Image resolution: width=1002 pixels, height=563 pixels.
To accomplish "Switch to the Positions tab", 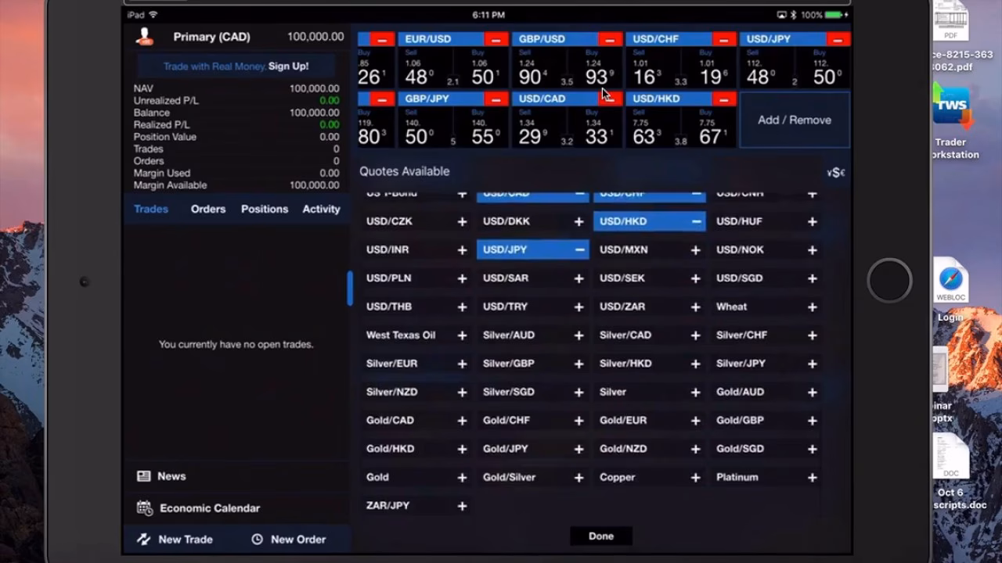I will 264,209.
